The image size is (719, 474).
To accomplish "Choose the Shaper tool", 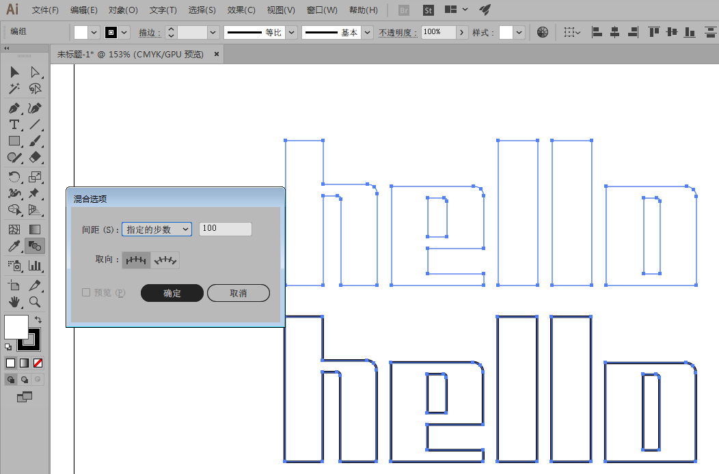I will 14,157.
